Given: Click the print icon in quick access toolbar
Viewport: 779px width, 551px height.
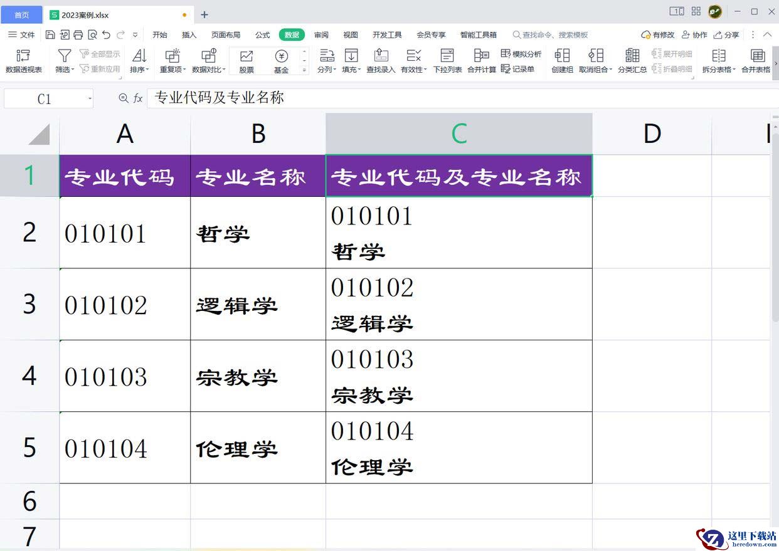Looking at the screenshot, I should [x=78, y=35].
